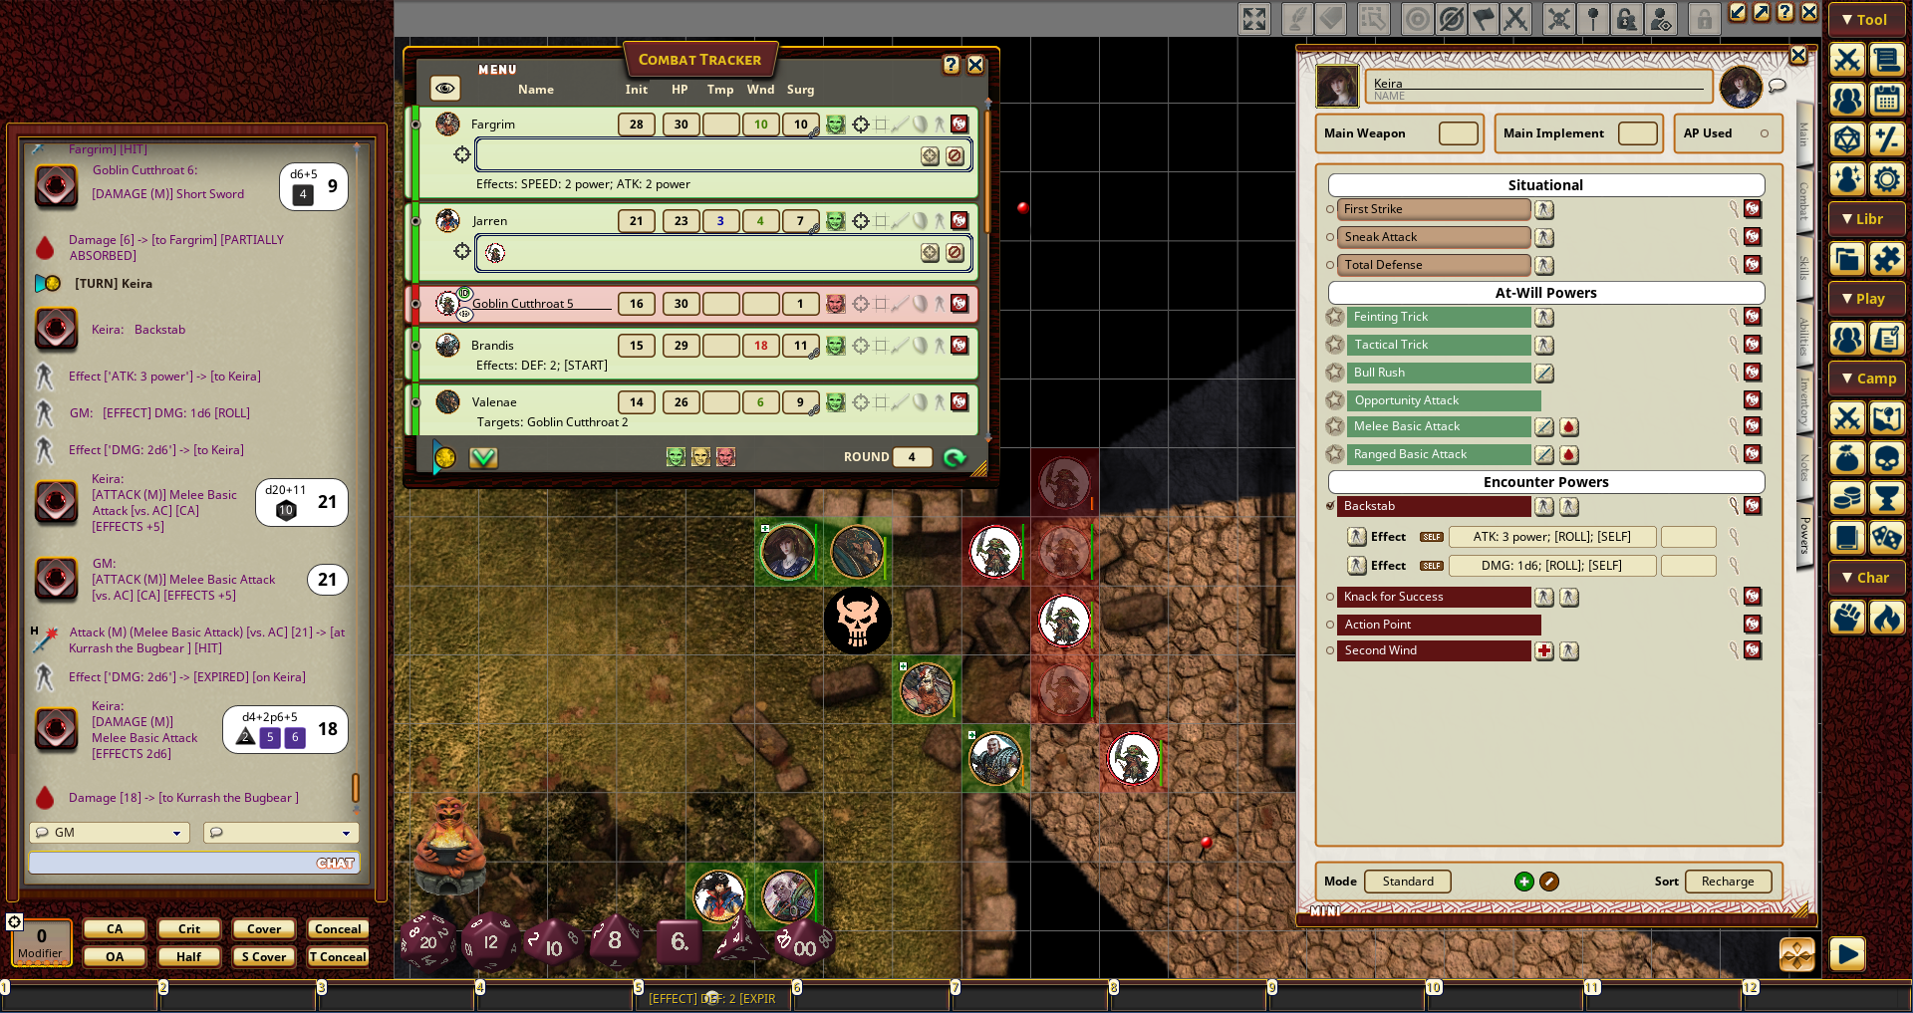Check the Action Point power checkbox

(x=1330, y=625)
